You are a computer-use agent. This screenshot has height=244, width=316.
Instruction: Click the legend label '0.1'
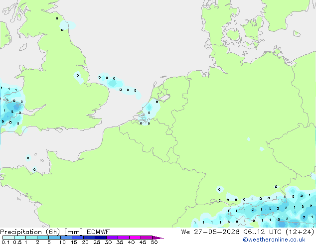[x=5, y=242]
